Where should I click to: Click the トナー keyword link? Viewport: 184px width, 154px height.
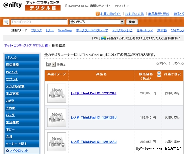tap(50, 30)
